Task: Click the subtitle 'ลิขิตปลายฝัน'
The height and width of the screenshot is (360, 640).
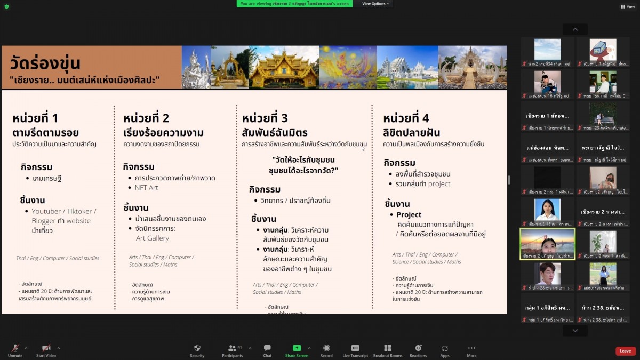Action: click(411, 132)
